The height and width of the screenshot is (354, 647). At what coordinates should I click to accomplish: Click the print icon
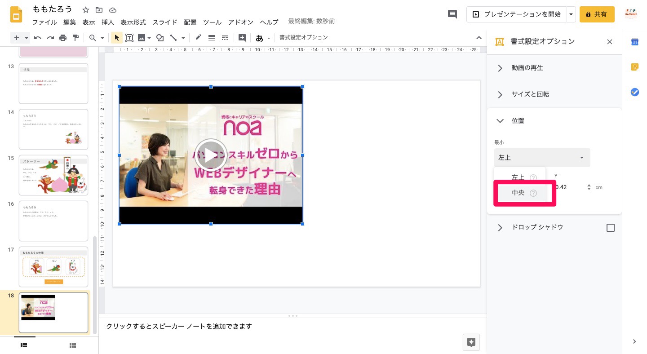coord(63,38)
